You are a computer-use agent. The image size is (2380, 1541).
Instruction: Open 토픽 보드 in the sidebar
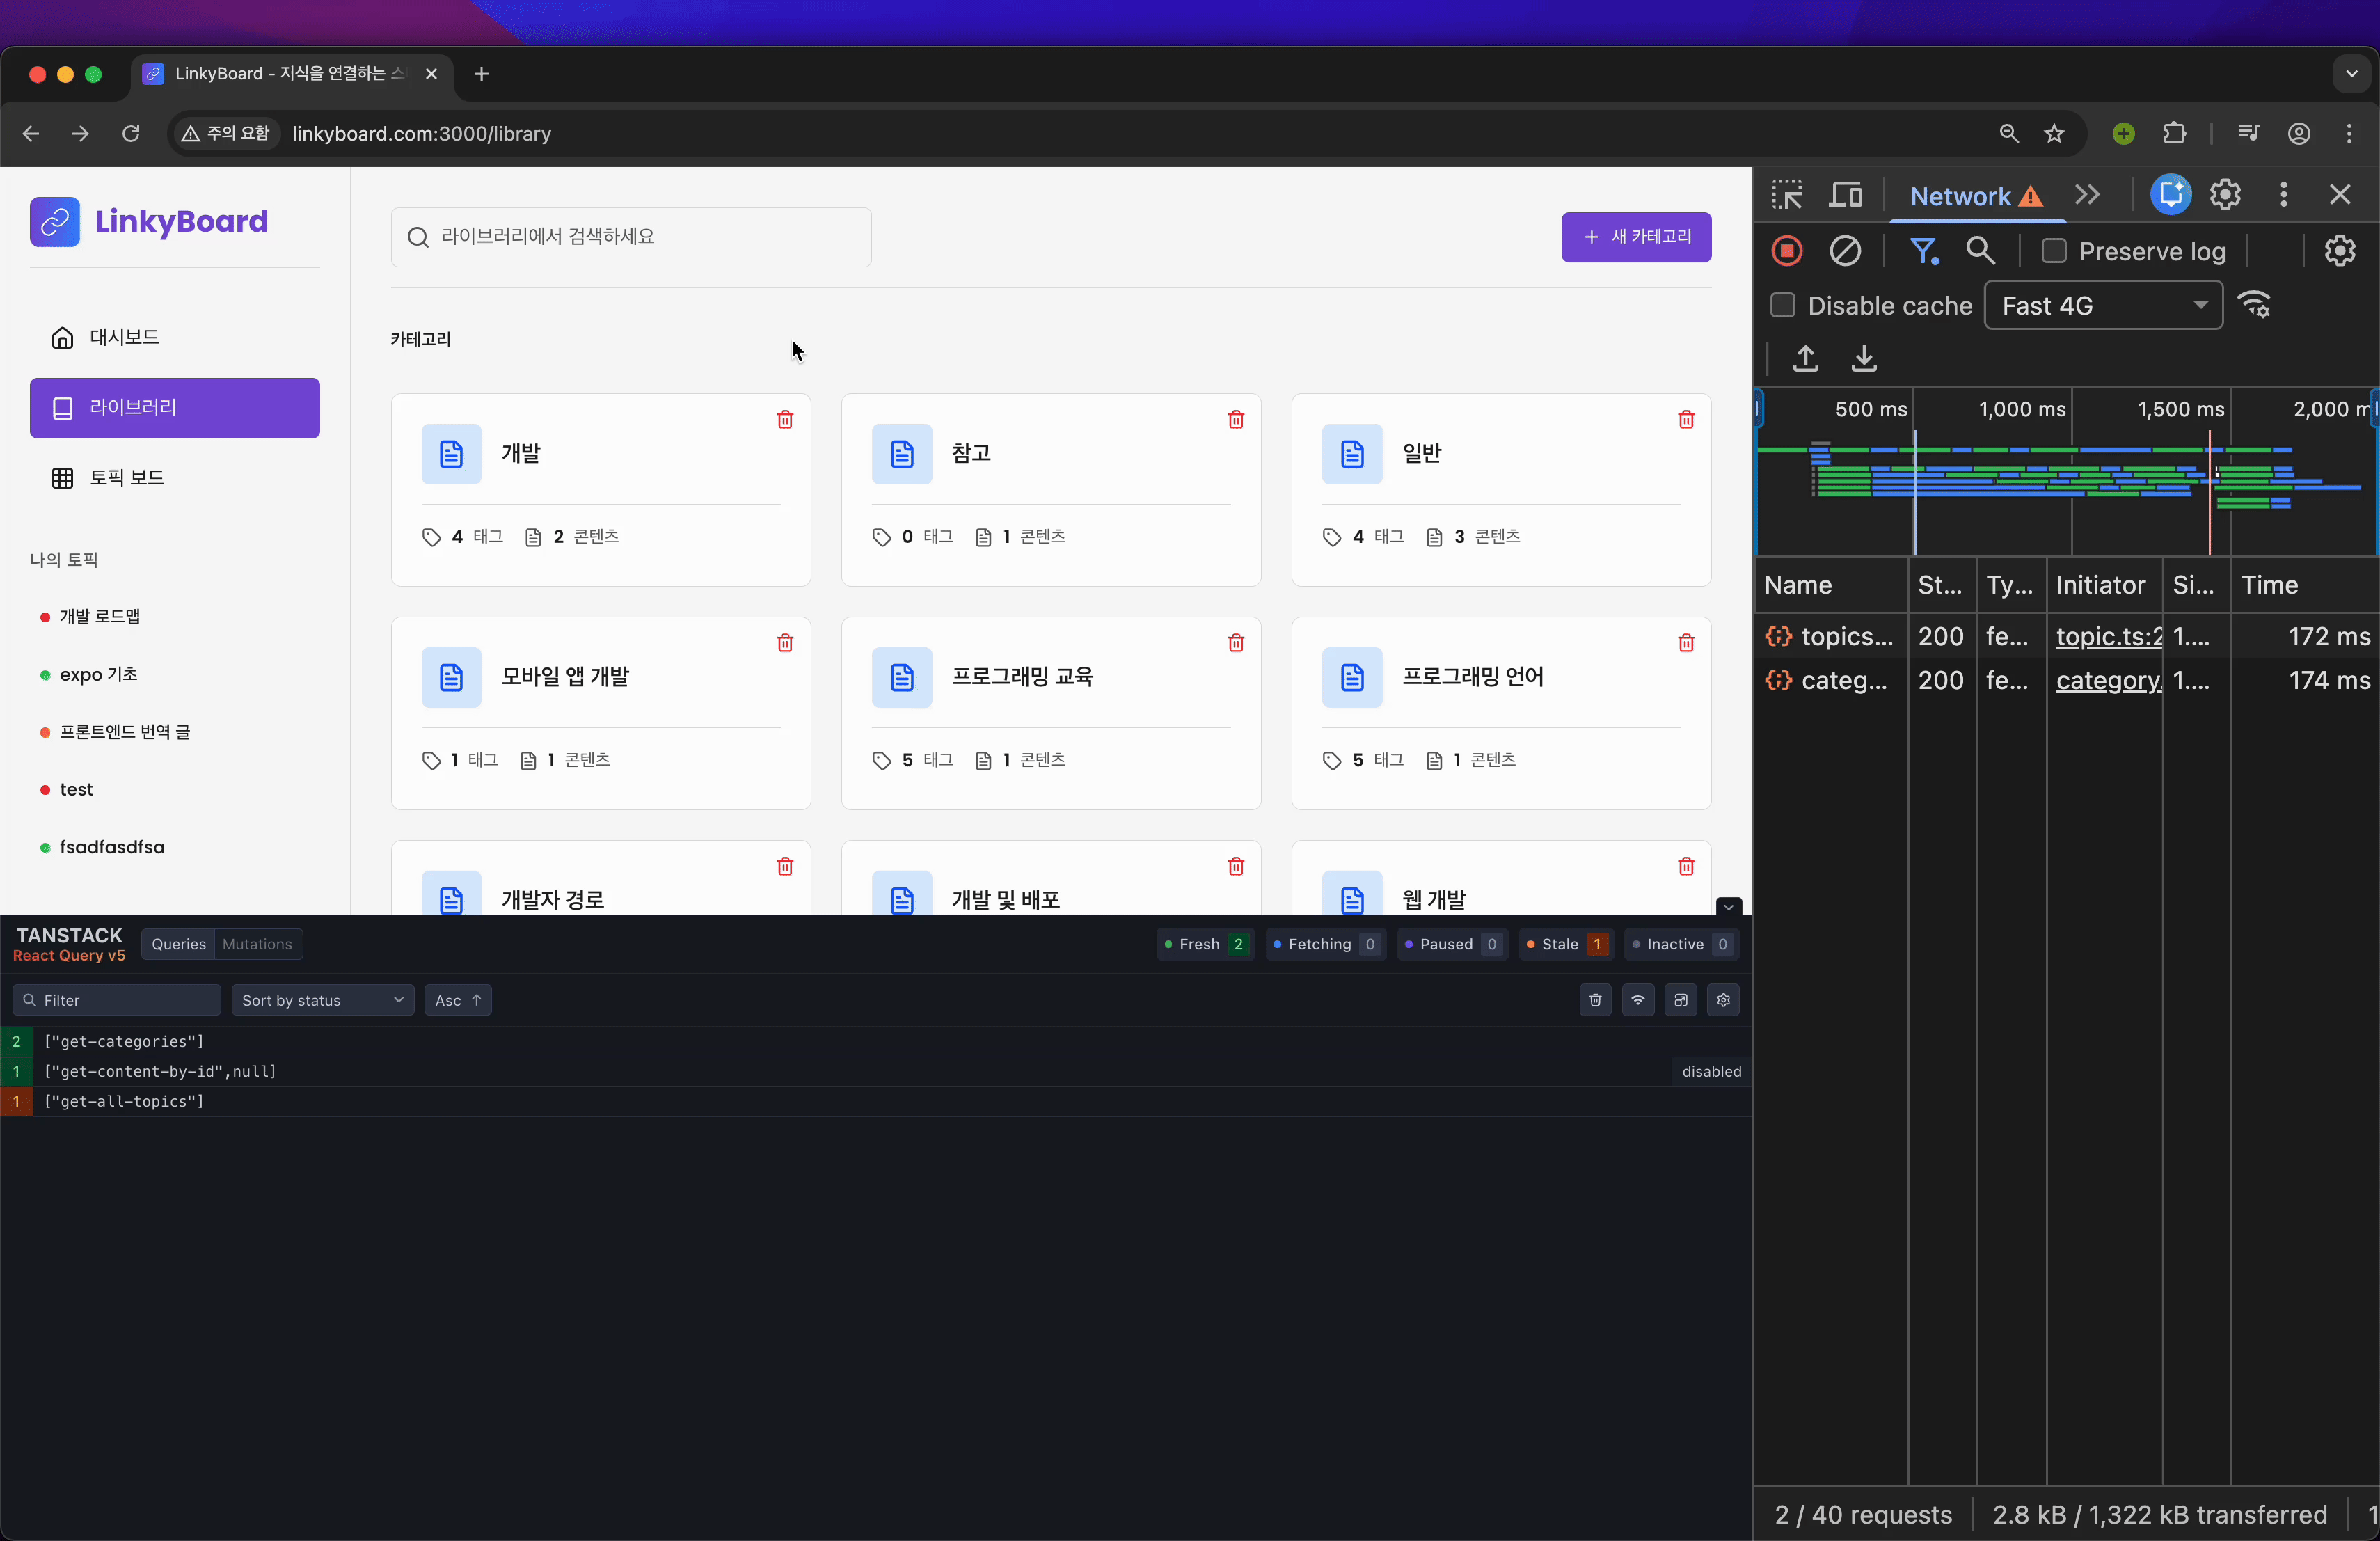127,478
